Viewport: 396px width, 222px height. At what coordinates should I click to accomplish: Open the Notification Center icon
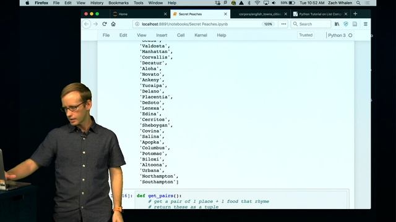click(x=368, y=3)
